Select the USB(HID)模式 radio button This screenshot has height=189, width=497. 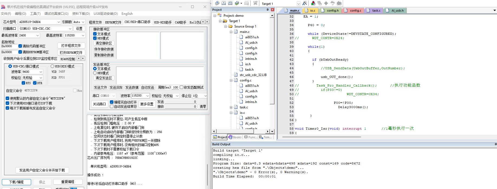[52, 66]
